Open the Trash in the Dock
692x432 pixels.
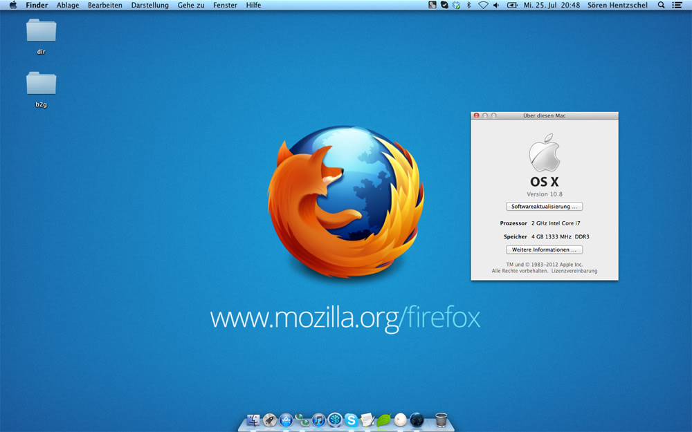[441, 420]
